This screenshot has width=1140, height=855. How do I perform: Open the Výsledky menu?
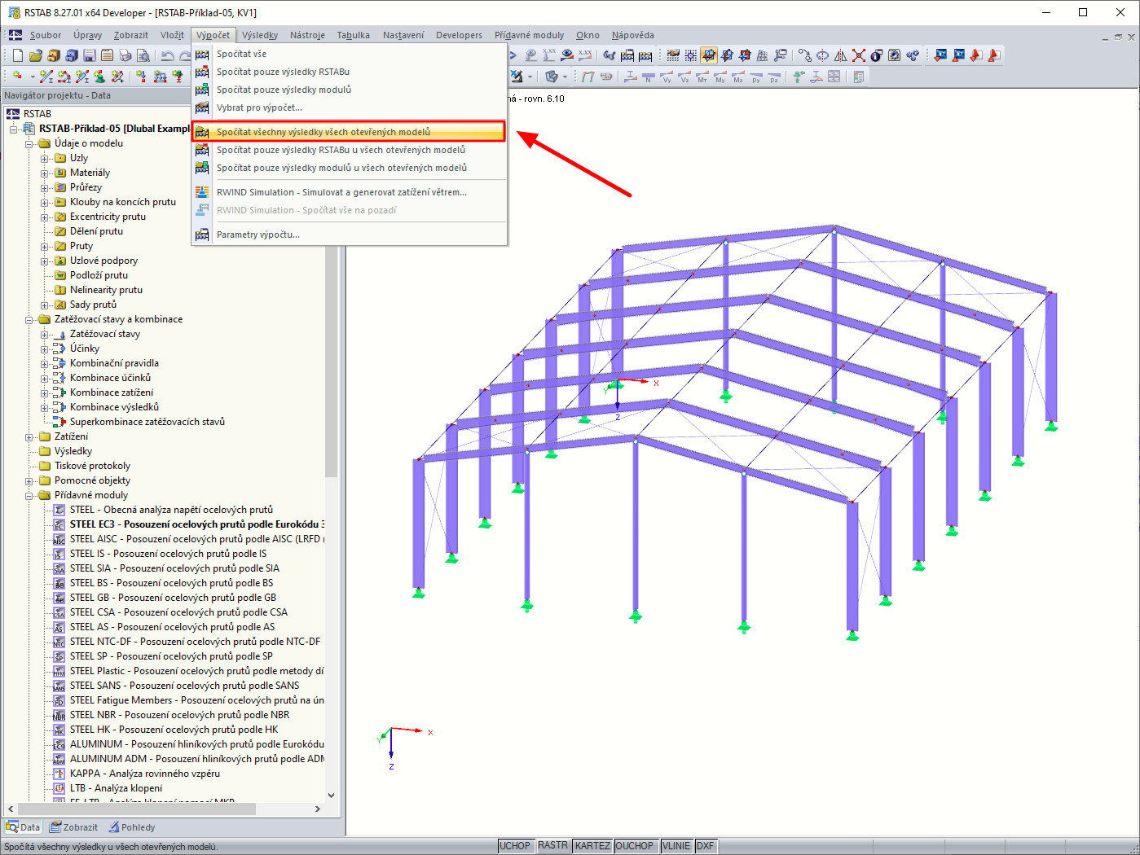pyautogui.click(x=260, y=35)
